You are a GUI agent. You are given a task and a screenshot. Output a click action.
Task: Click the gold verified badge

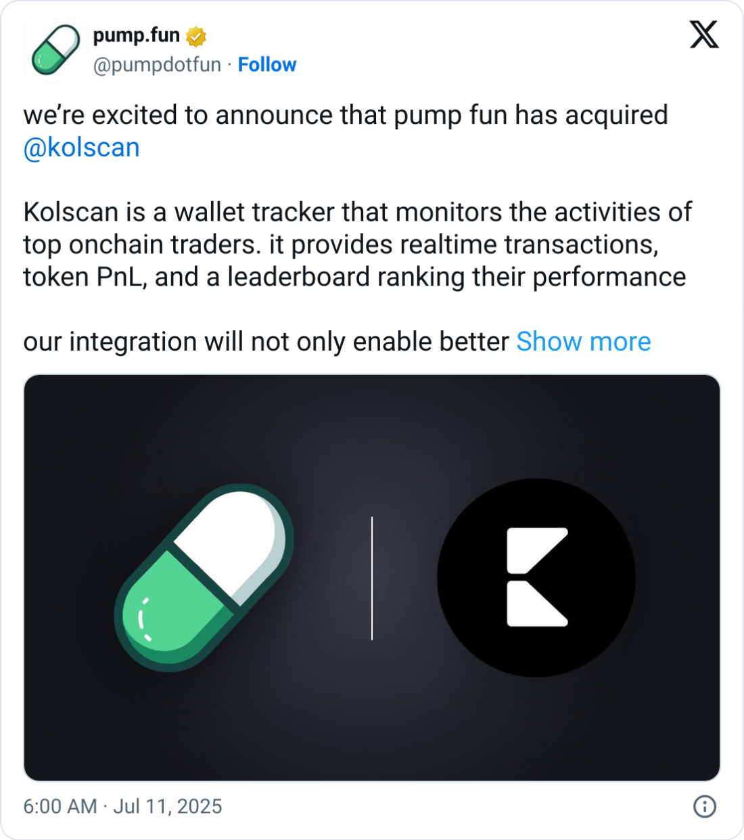195,37
